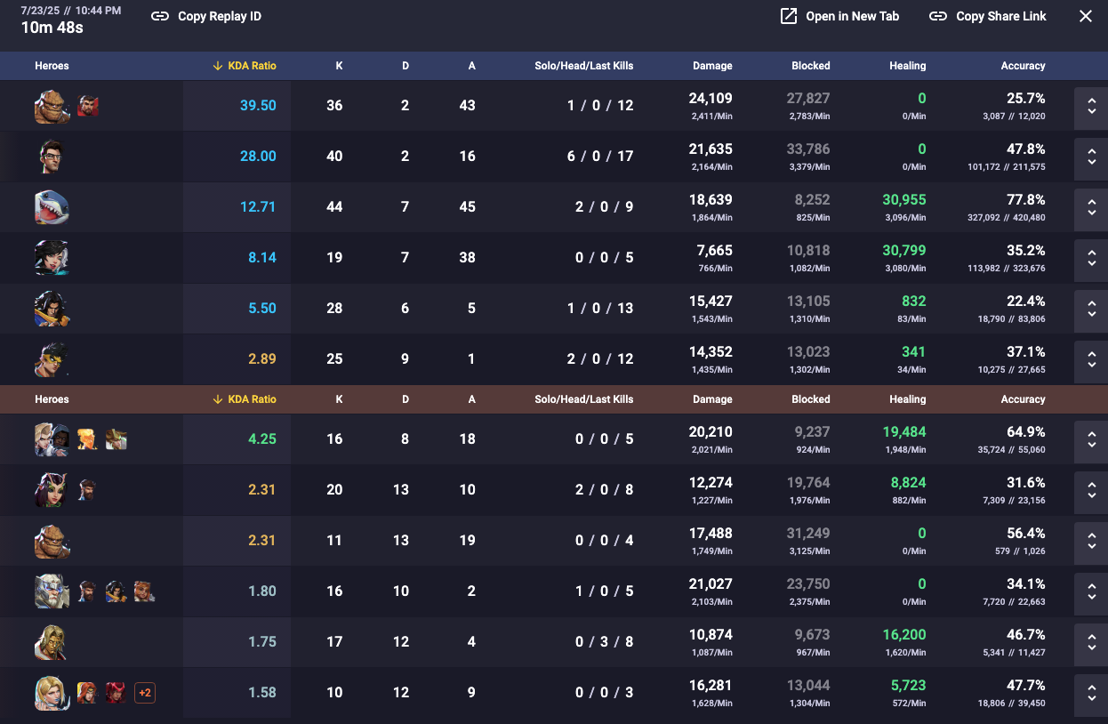Click the first small hero icon in 1.80 row

(x=88, y=591)
